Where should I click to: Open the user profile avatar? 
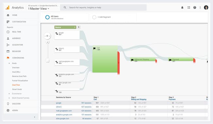[x=206, y=8]
